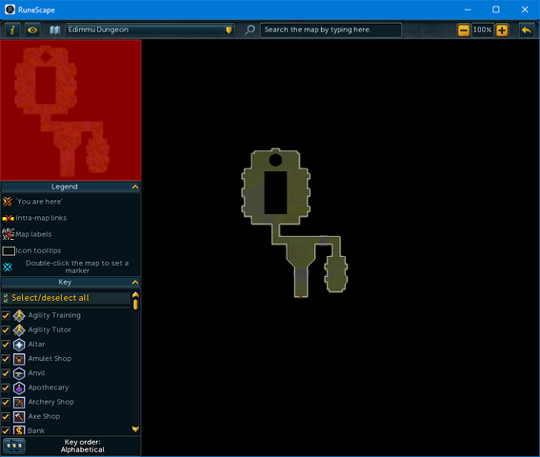
Task: Uncheck the Bank checkbox
Action: click(x=6, y=430)
